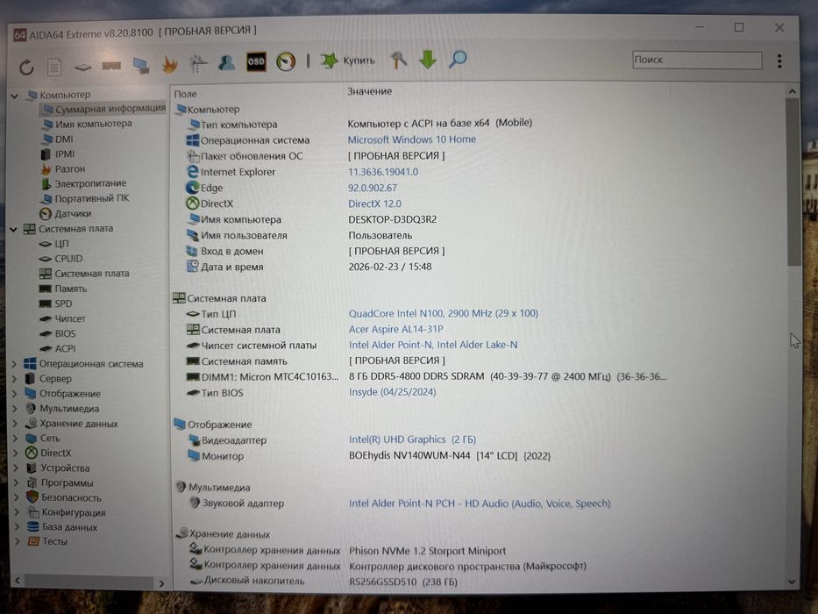Viewport: 818px width, 614px height.
Task: Select the ЦП tree item
Action: point(53,244)
